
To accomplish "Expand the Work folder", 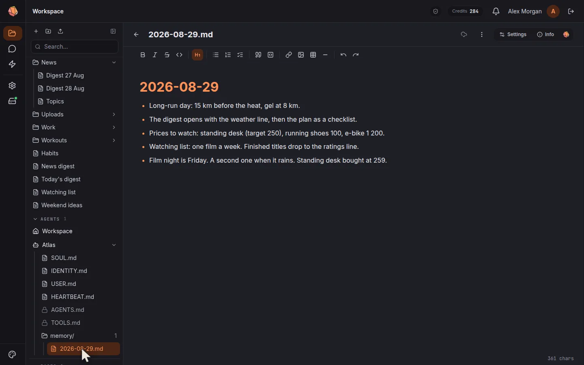I will [x=114, y=127].
